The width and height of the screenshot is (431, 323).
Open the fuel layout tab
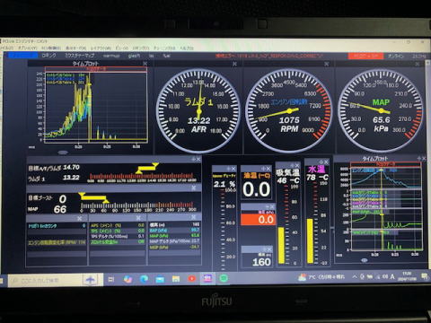point(166,56)
